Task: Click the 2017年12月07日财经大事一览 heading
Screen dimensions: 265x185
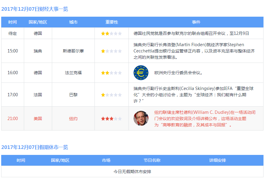Action: 35,9
